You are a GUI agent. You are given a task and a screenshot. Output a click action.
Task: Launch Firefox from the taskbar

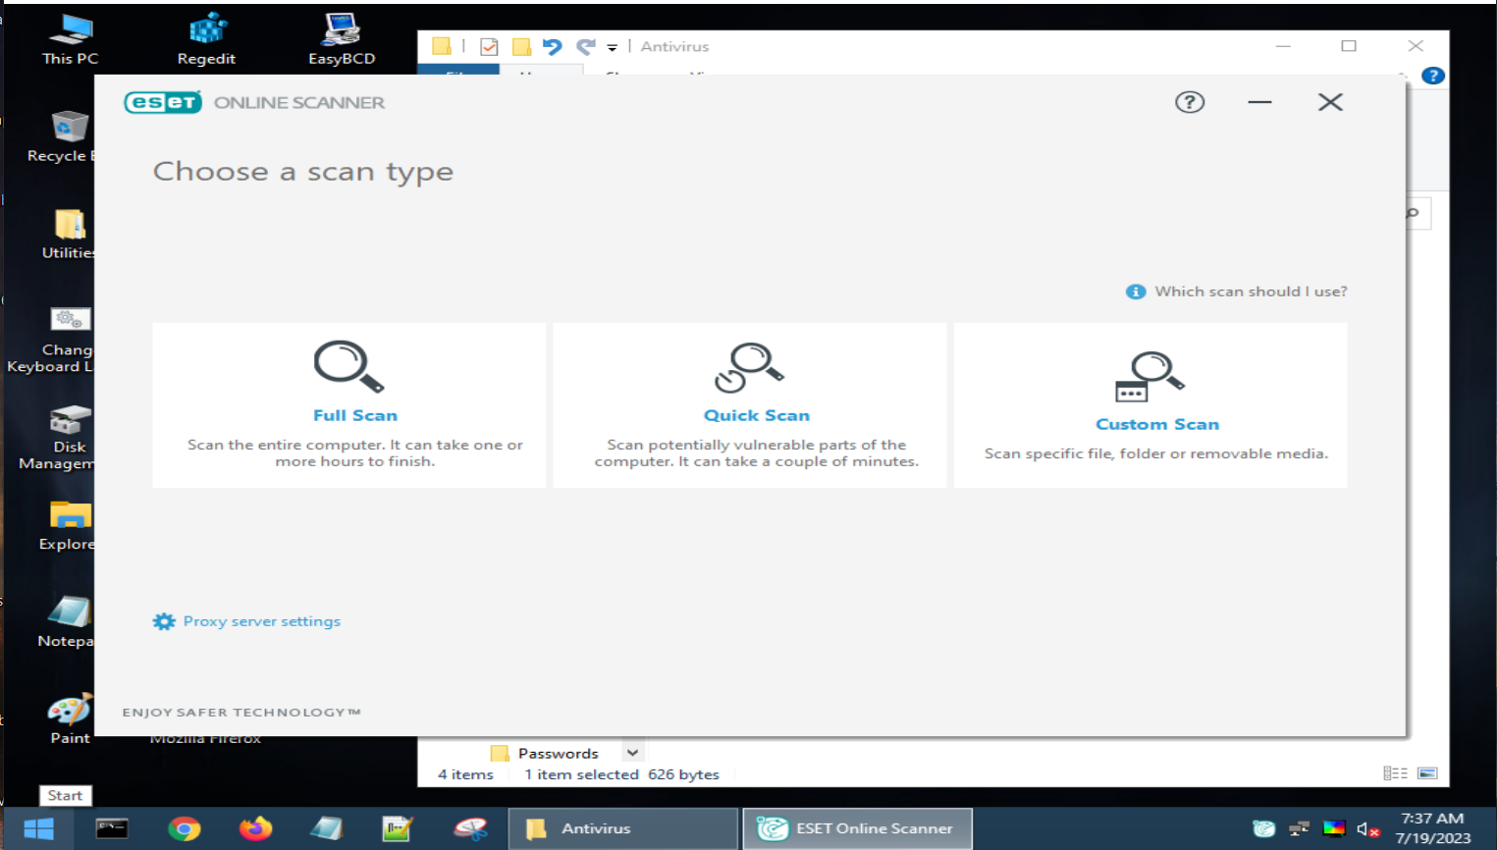click(255, 829)
